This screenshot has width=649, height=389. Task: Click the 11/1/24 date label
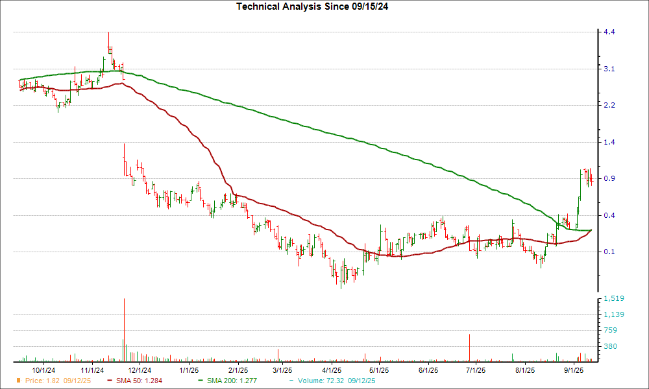tap(92, 370)
